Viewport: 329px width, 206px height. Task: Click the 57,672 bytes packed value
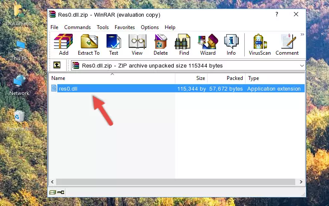pyautogui.click(x=226, y=88)
